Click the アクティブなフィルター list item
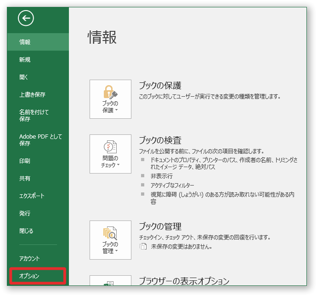The image size is (317, 296). point(172,185)
